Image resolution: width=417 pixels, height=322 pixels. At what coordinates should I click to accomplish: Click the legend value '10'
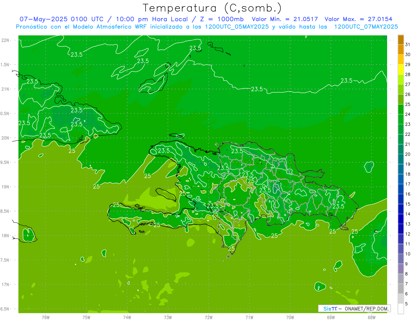[x=408, y=254]
